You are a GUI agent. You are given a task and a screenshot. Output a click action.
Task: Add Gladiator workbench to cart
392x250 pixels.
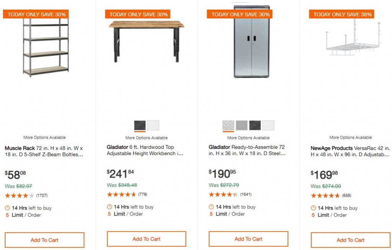click(146, 239)
